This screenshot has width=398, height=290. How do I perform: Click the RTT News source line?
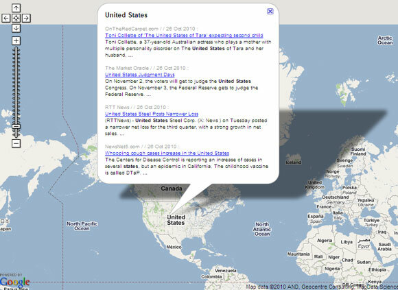click(137, 108)
